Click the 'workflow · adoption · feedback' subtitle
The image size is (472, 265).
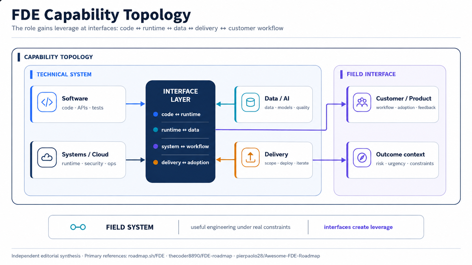coord(406,108)
